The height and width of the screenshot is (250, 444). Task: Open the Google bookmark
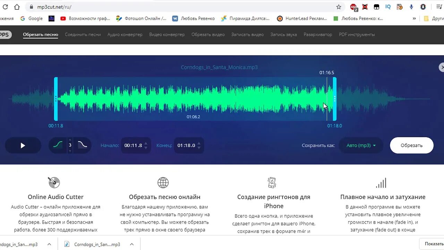(x=32, y=18)
